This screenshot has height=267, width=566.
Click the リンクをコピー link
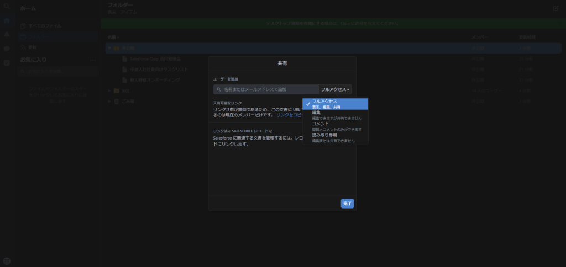(288, 115)
